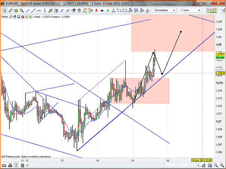Viewport: 226px width, 169px height.
Task: Click the Precio panel bell alert icon
Action: click(19, 17)
